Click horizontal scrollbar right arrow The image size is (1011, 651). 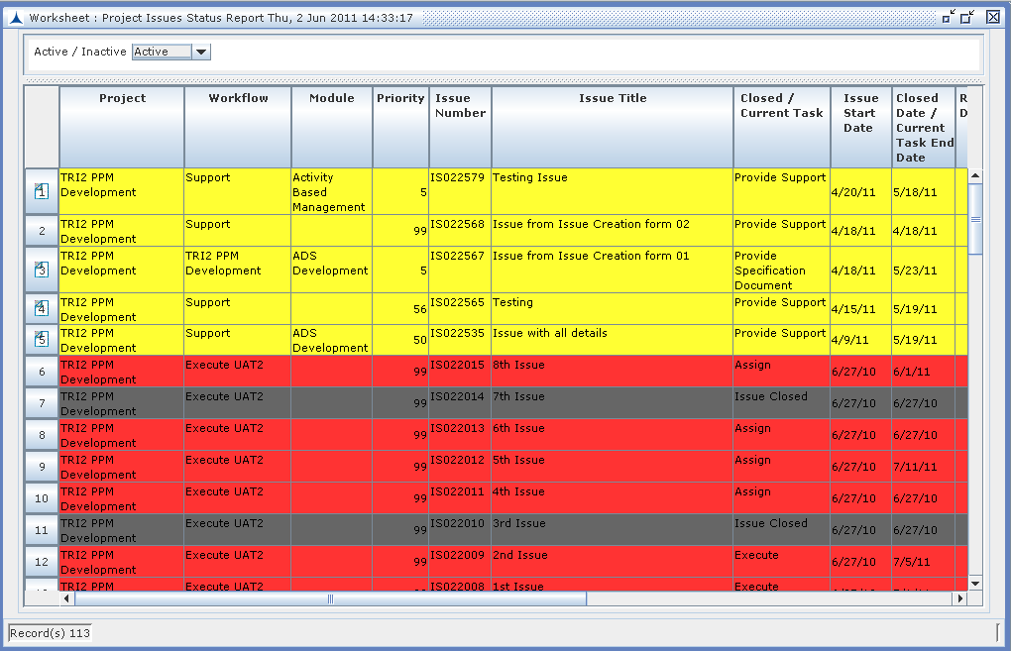coord(958,598)
